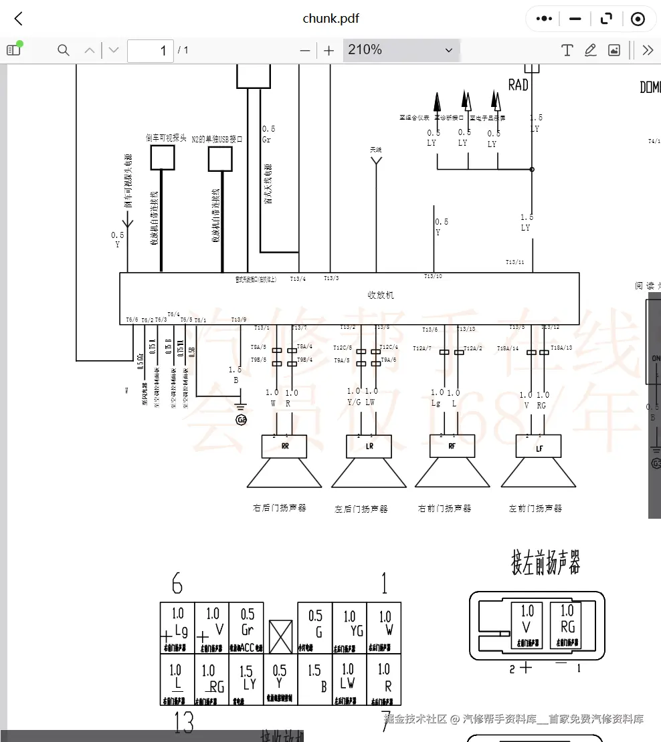Screen dimensions: 661x742
Task: Expand the overflow tools double-chevron
Action: [646, 49]
